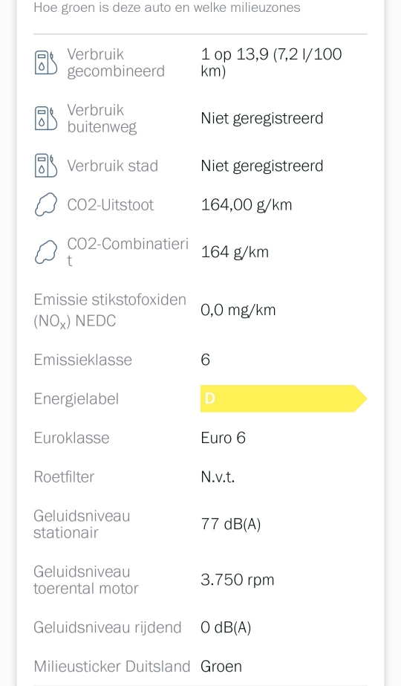Click the 77 dB(A) stationary noise value

pos(231,524)
